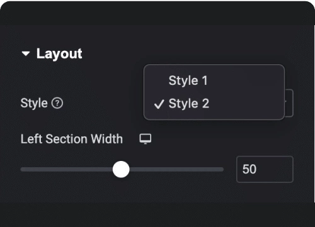This screenshot has height=227, width=315.
Task: Click the Style select box edge behind popup
Action: (x=289, y=103)
